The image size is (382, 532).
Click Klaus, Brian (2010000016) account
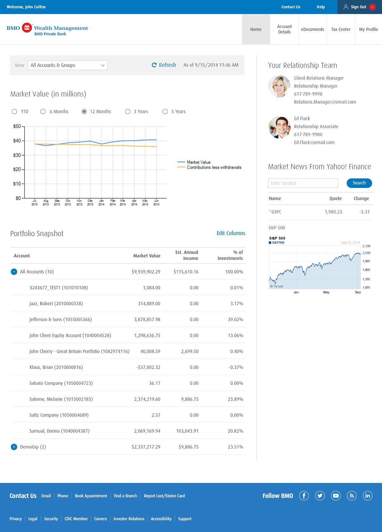click(x=56, y=367)
